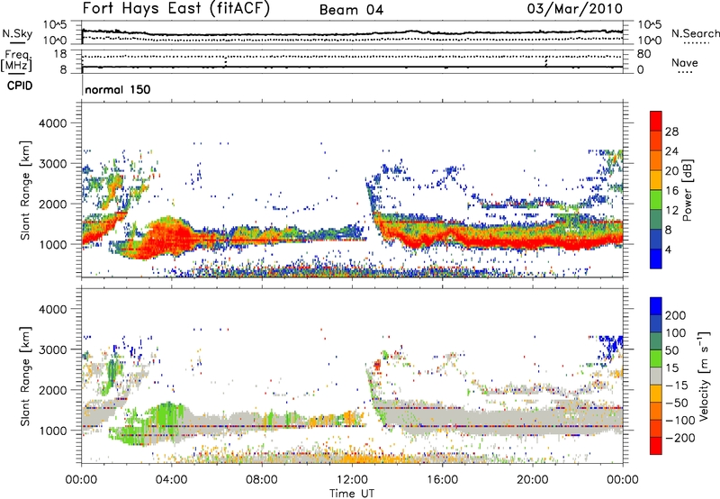Click the '4000' tick of the power panel
Viewport: 720px width, 499px height.
[x=53, y=123]
